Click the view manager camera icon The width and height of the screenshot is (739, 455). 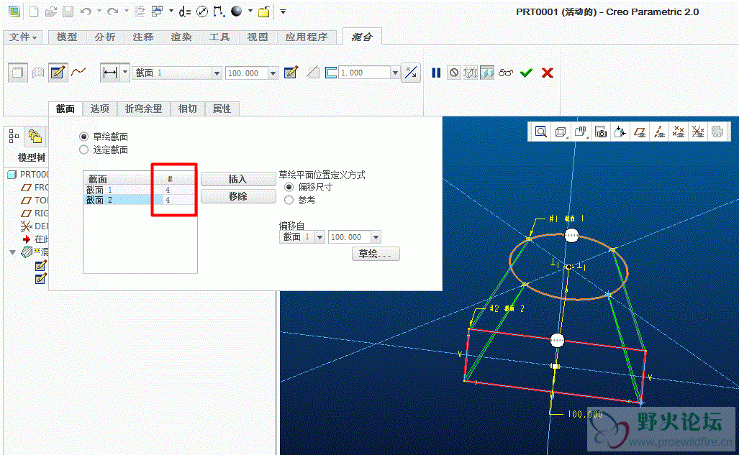(600, 132)
